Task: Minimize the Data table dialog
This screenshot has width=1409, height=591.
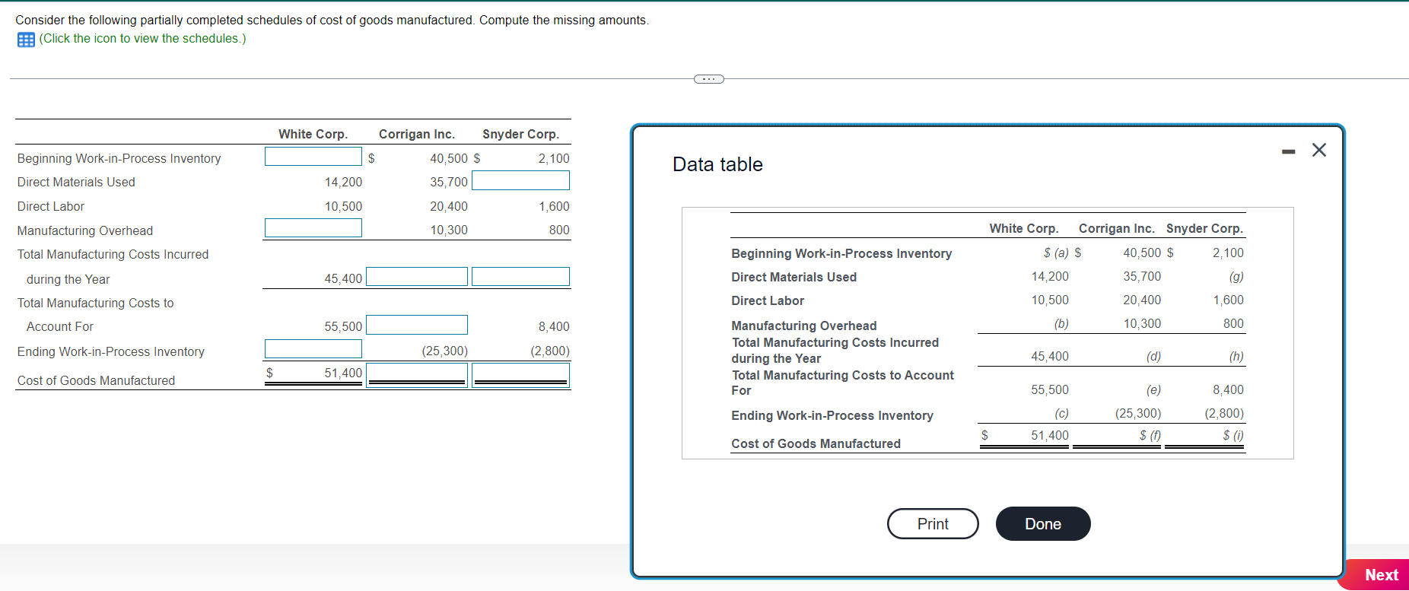Action: click(1288, 152)
